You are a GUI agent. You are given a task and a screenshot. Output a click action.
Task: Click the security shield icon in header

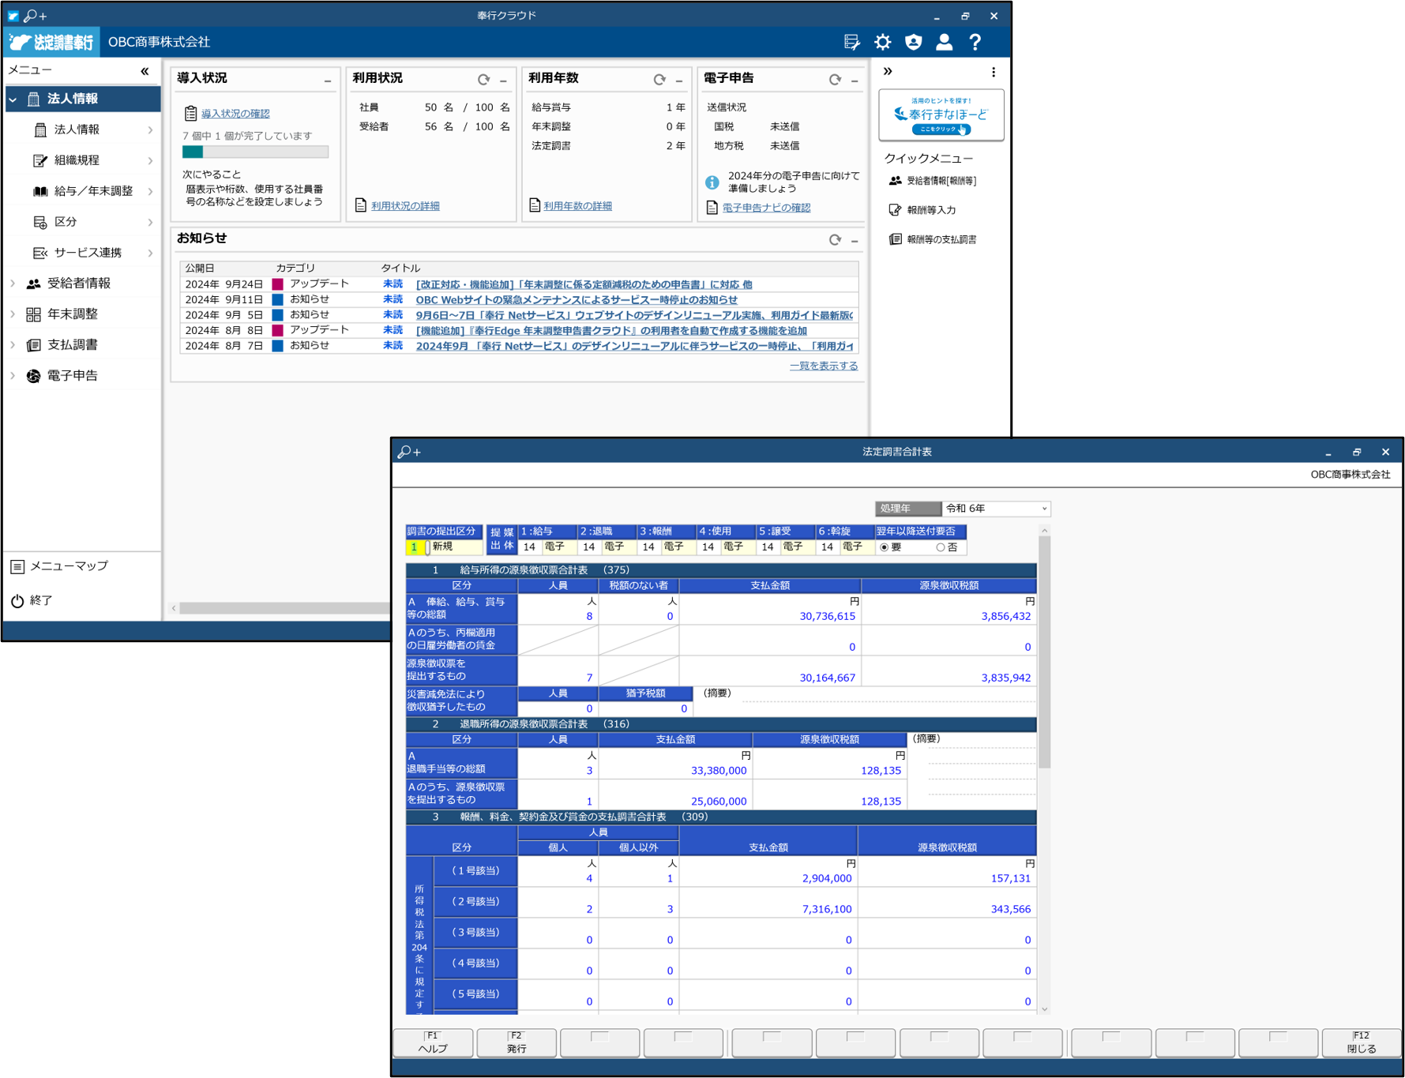pos(913,43)
